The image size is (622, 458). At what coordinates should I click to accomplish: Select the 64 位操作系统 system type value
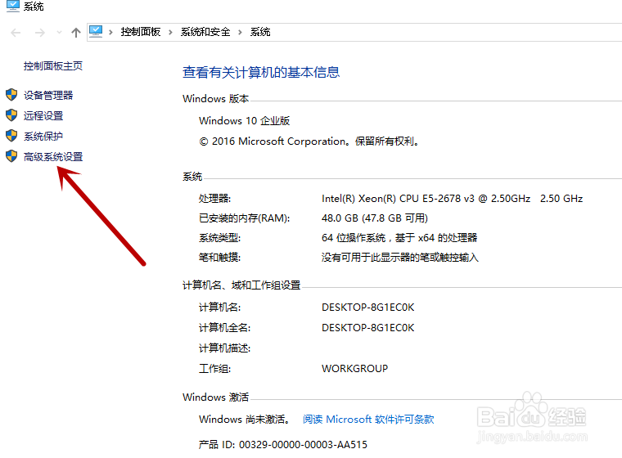click(x=399, y=238)
